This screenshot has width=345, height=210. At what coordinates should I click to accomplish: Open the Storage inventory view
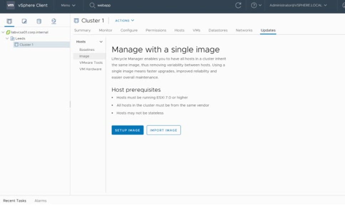tap(39, 21)
